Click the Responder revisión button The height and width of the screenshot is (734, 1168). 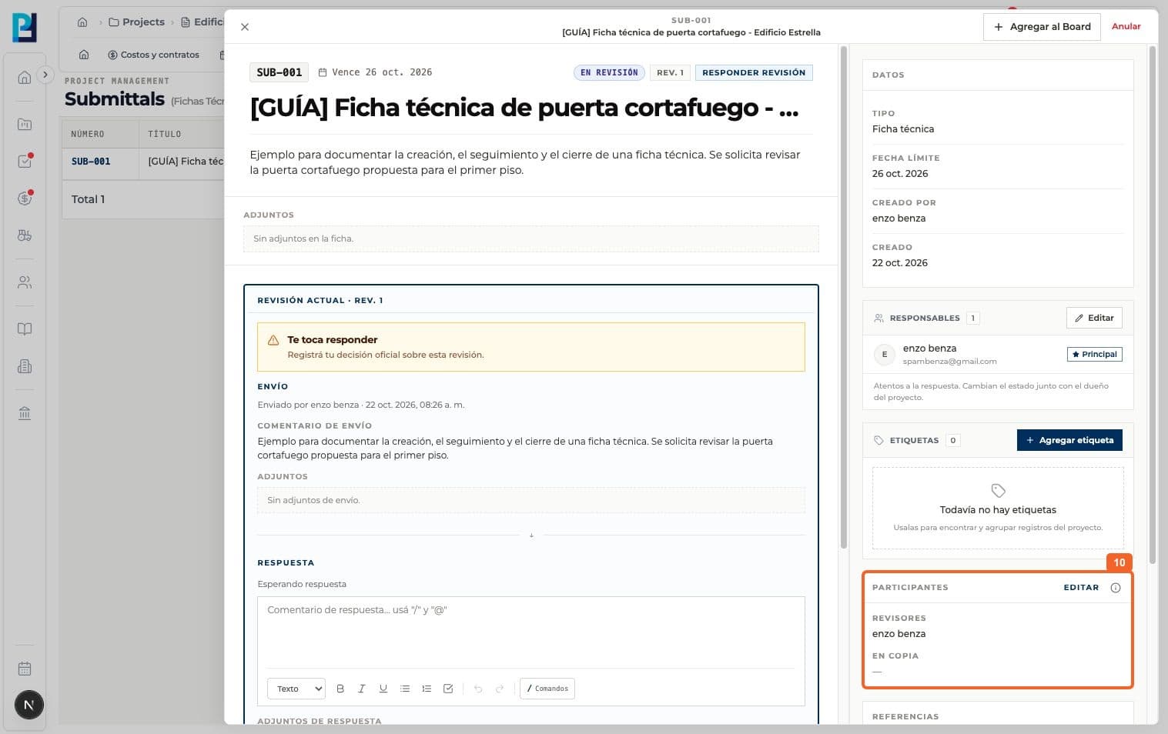(x=754, y=72)
